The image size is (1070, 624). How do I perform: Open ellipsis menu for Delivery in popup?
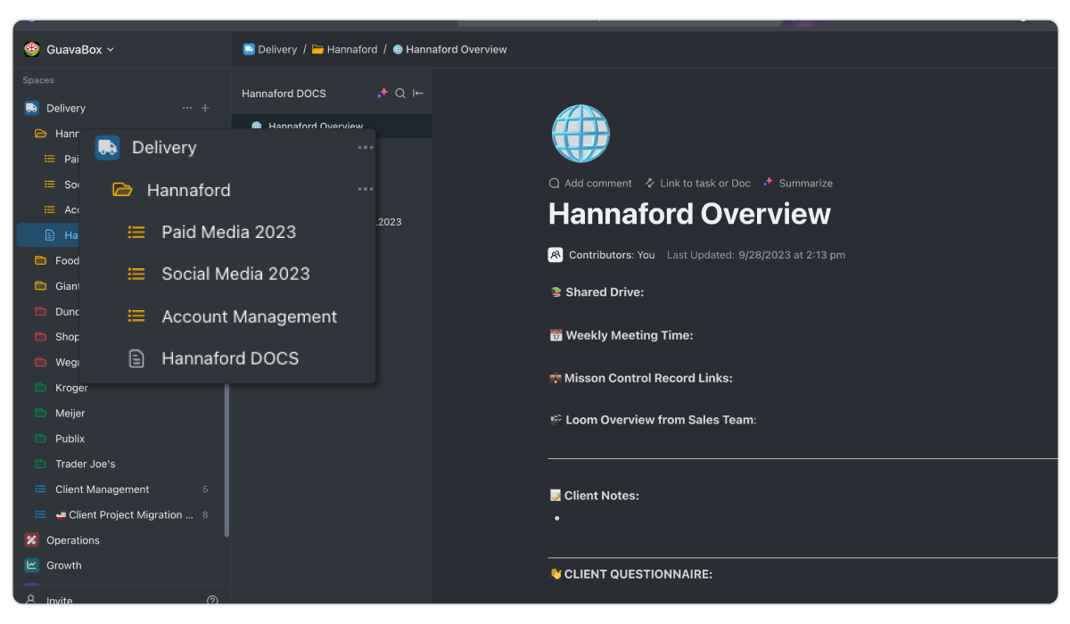[x=365, y=148]
